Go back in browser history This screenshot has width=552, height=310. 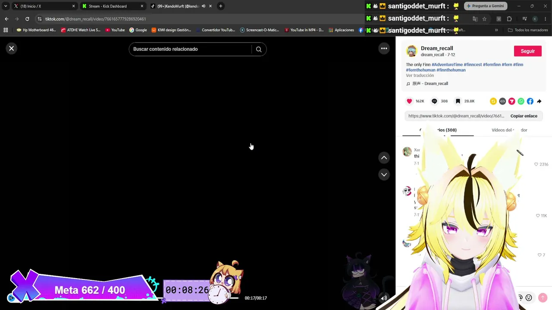coord(6,19)
